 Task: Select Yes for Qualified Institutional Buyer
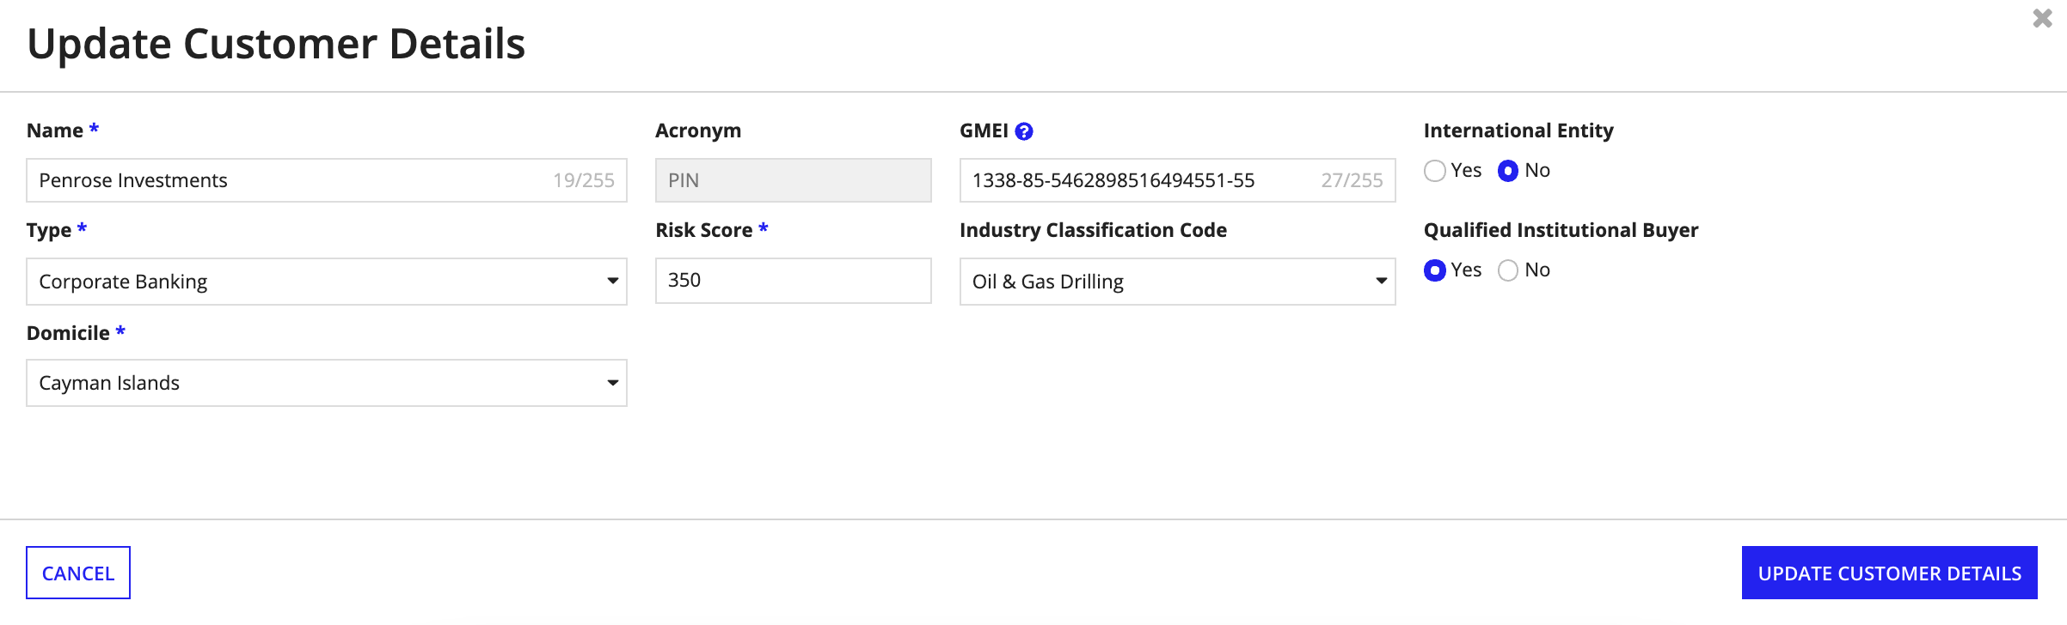point(1434,270)
